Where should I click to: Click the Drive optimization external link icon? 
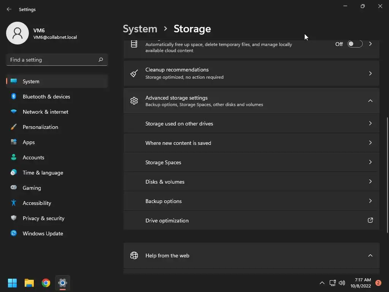tap(370, 220)
